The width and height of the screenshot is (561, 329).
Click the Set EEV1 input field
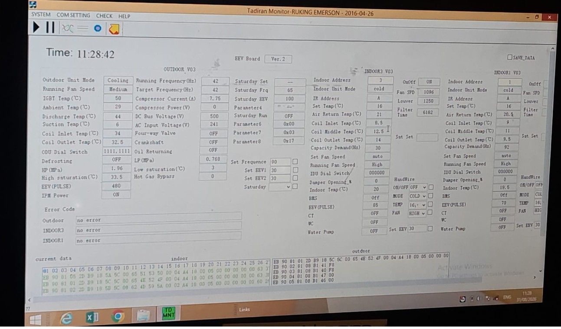(280, 170)
